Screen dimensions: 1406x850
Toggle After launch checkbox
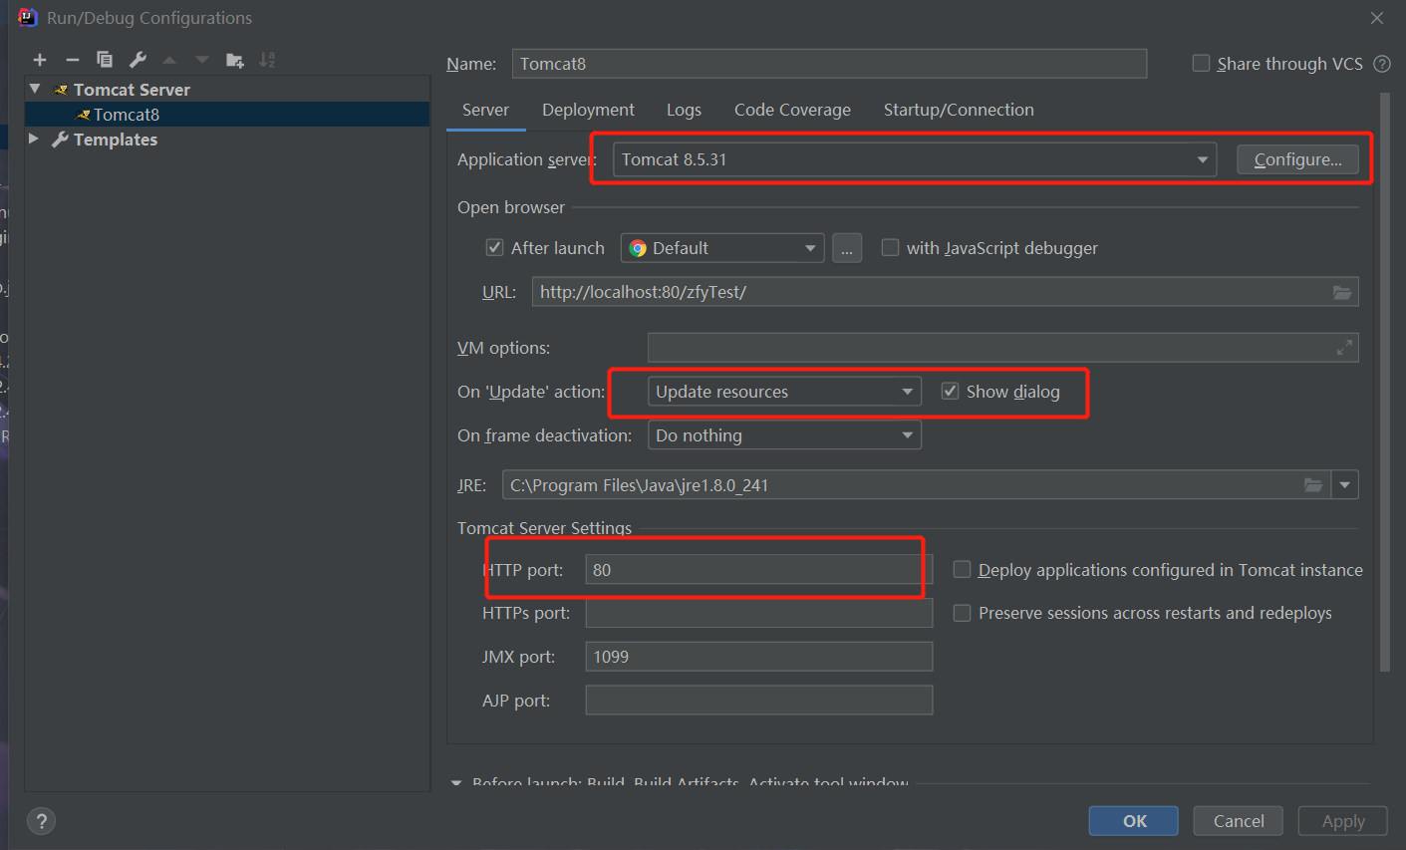click(494, 247)
